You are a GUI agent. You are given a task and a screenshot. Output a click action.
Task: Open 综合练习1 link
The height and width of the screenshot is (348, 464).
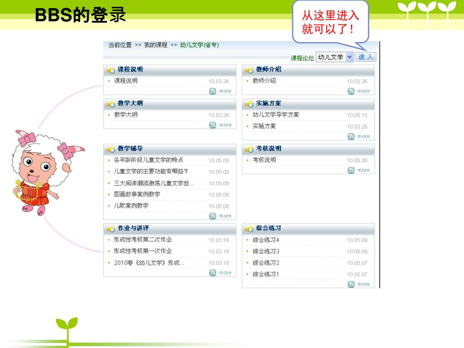(x=266, y=274)
